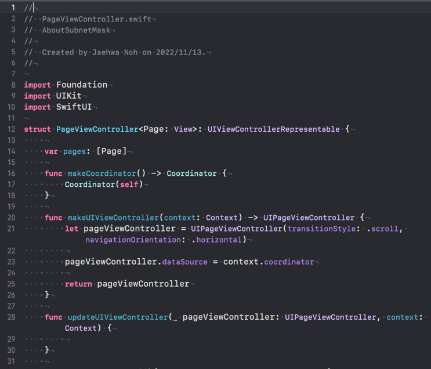431x369 pixels.
Task: Click line number 12 in the gutter
Action: point(11,129)
